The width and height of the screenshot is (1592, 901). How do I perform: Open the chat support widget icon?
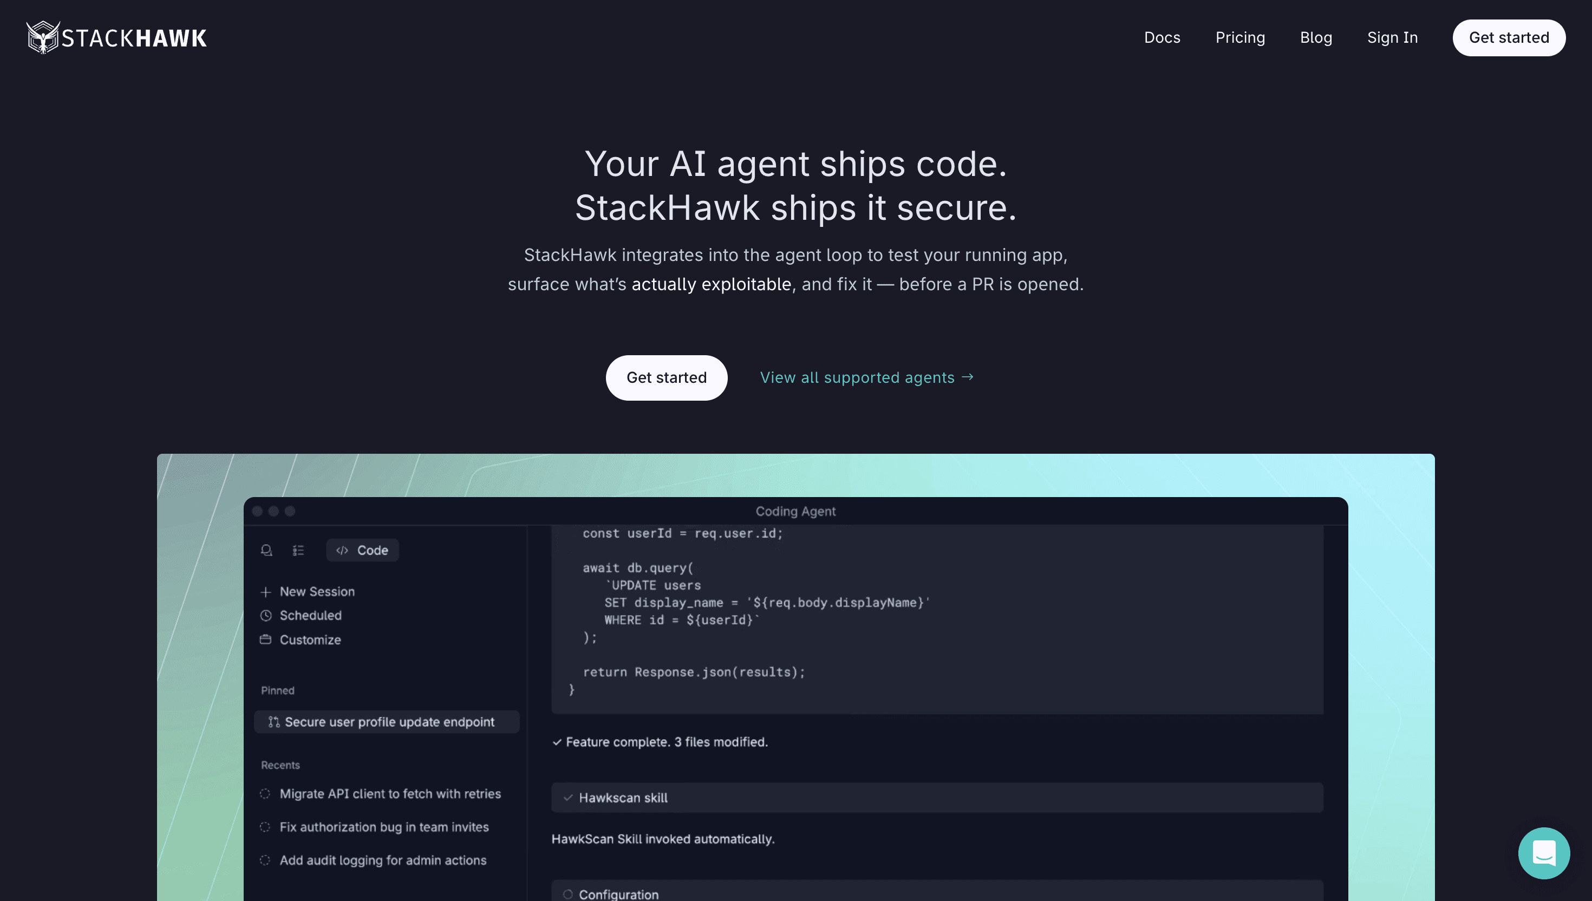pos(1544,853)
